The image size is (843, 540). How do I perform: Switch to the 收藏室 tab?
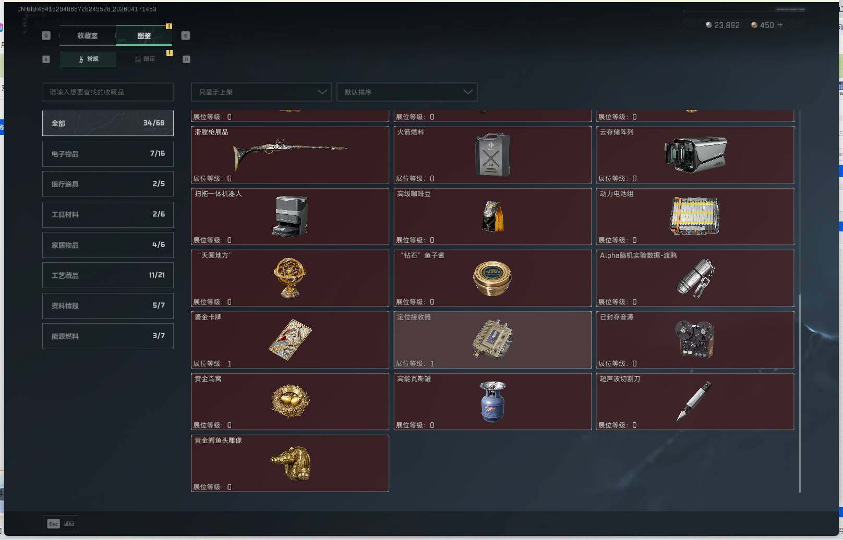[x=88, y=35]
